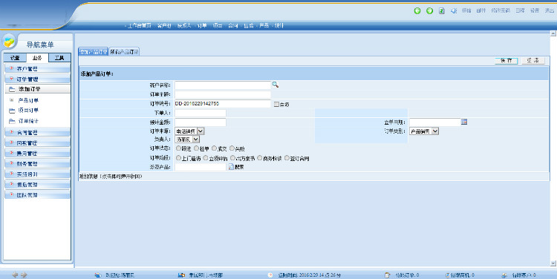557x279 pixels.
Task: Click the 客户名称 input field
Action: point(223,85)
